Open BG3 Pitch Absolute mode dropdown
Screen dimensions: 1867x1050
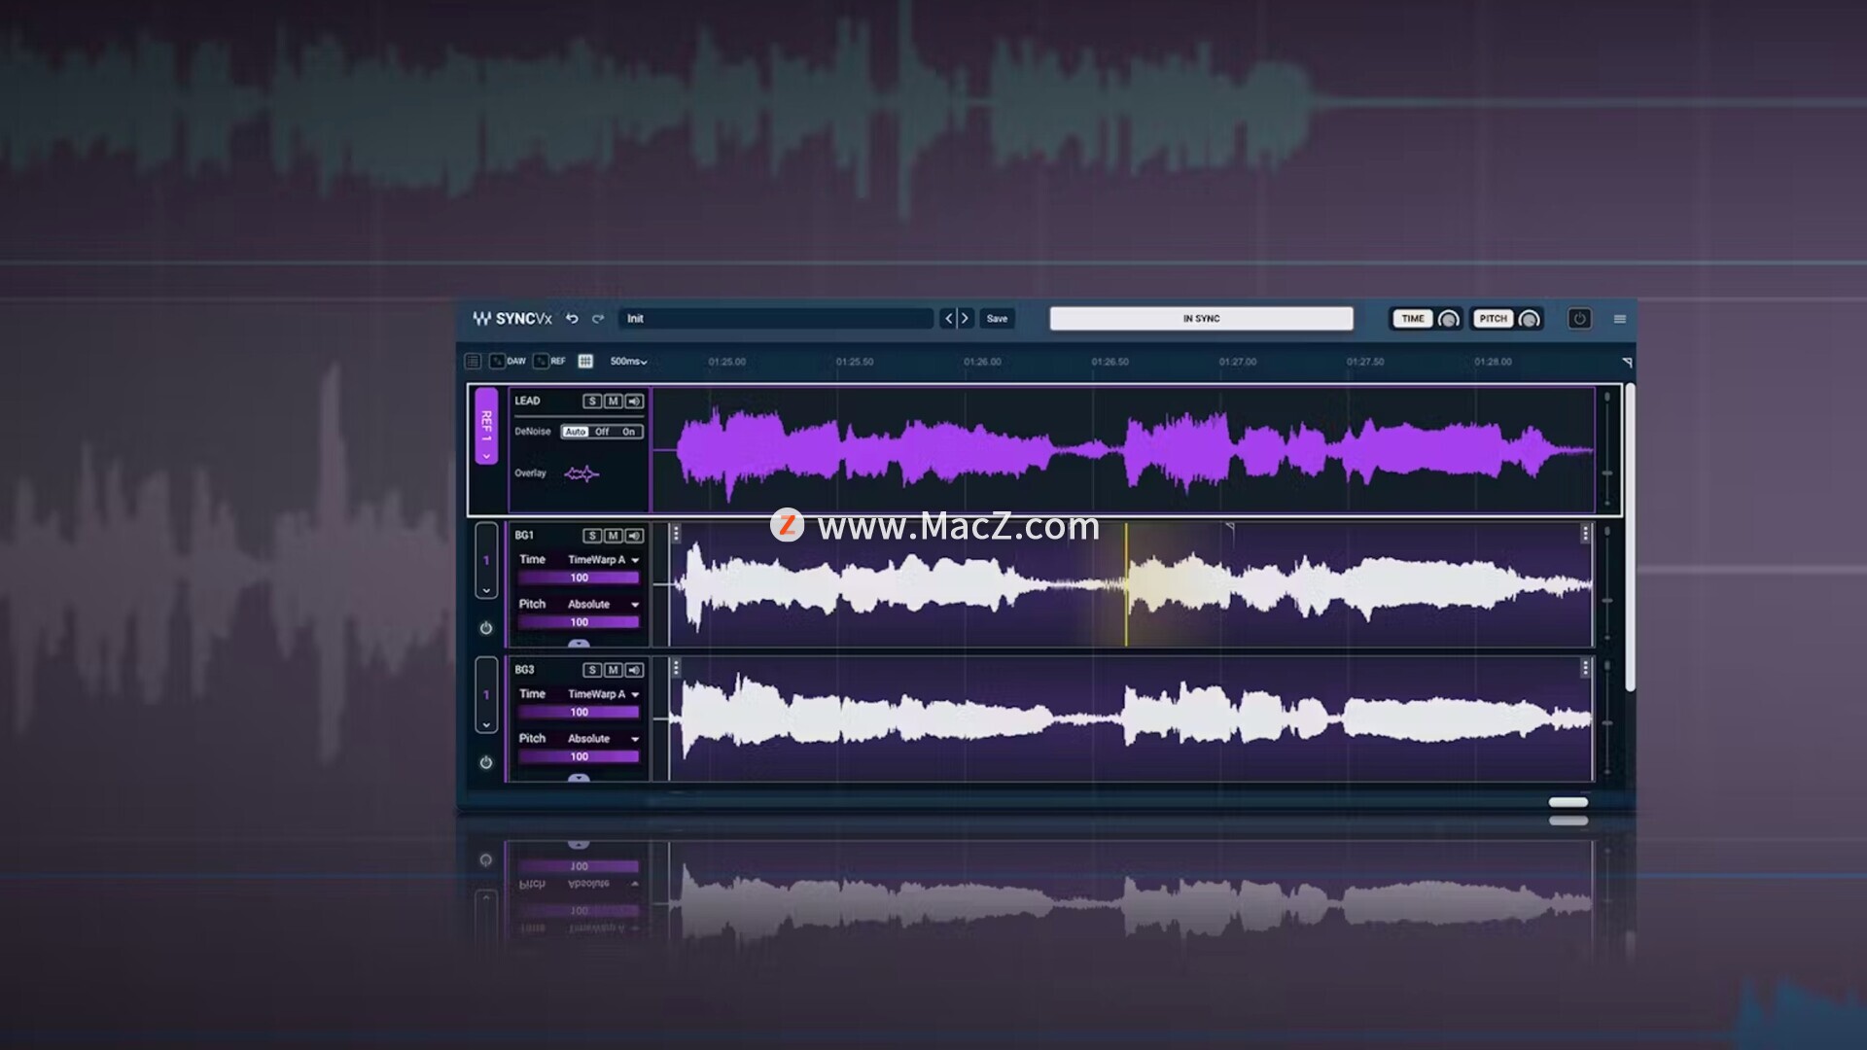[603, 739]
